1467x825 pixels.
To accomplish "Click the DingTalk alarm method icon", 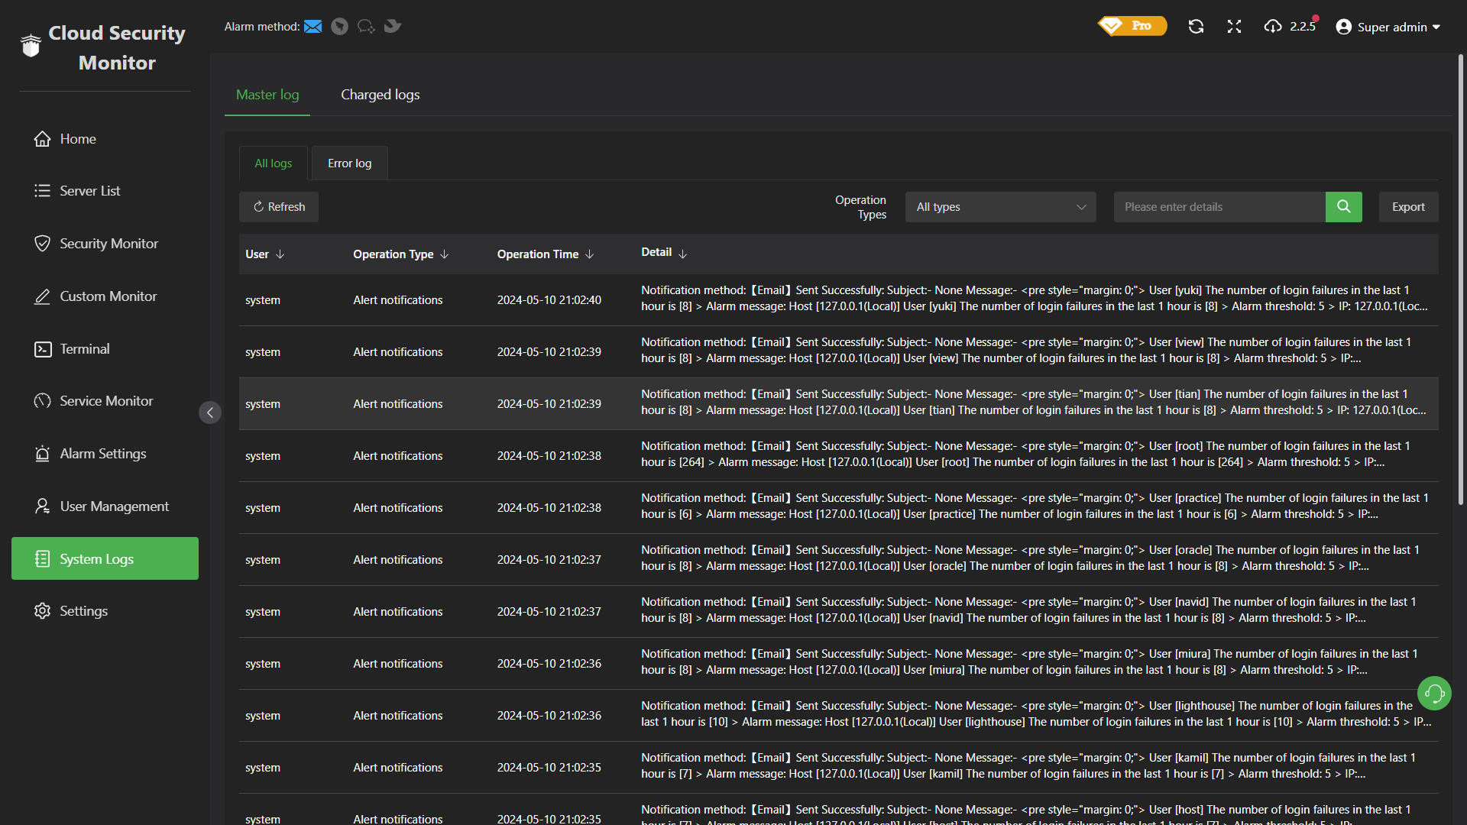I will point(340,27).
